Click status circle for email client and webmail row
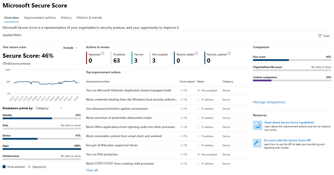The image size is (334, 175). pos(198,136)
